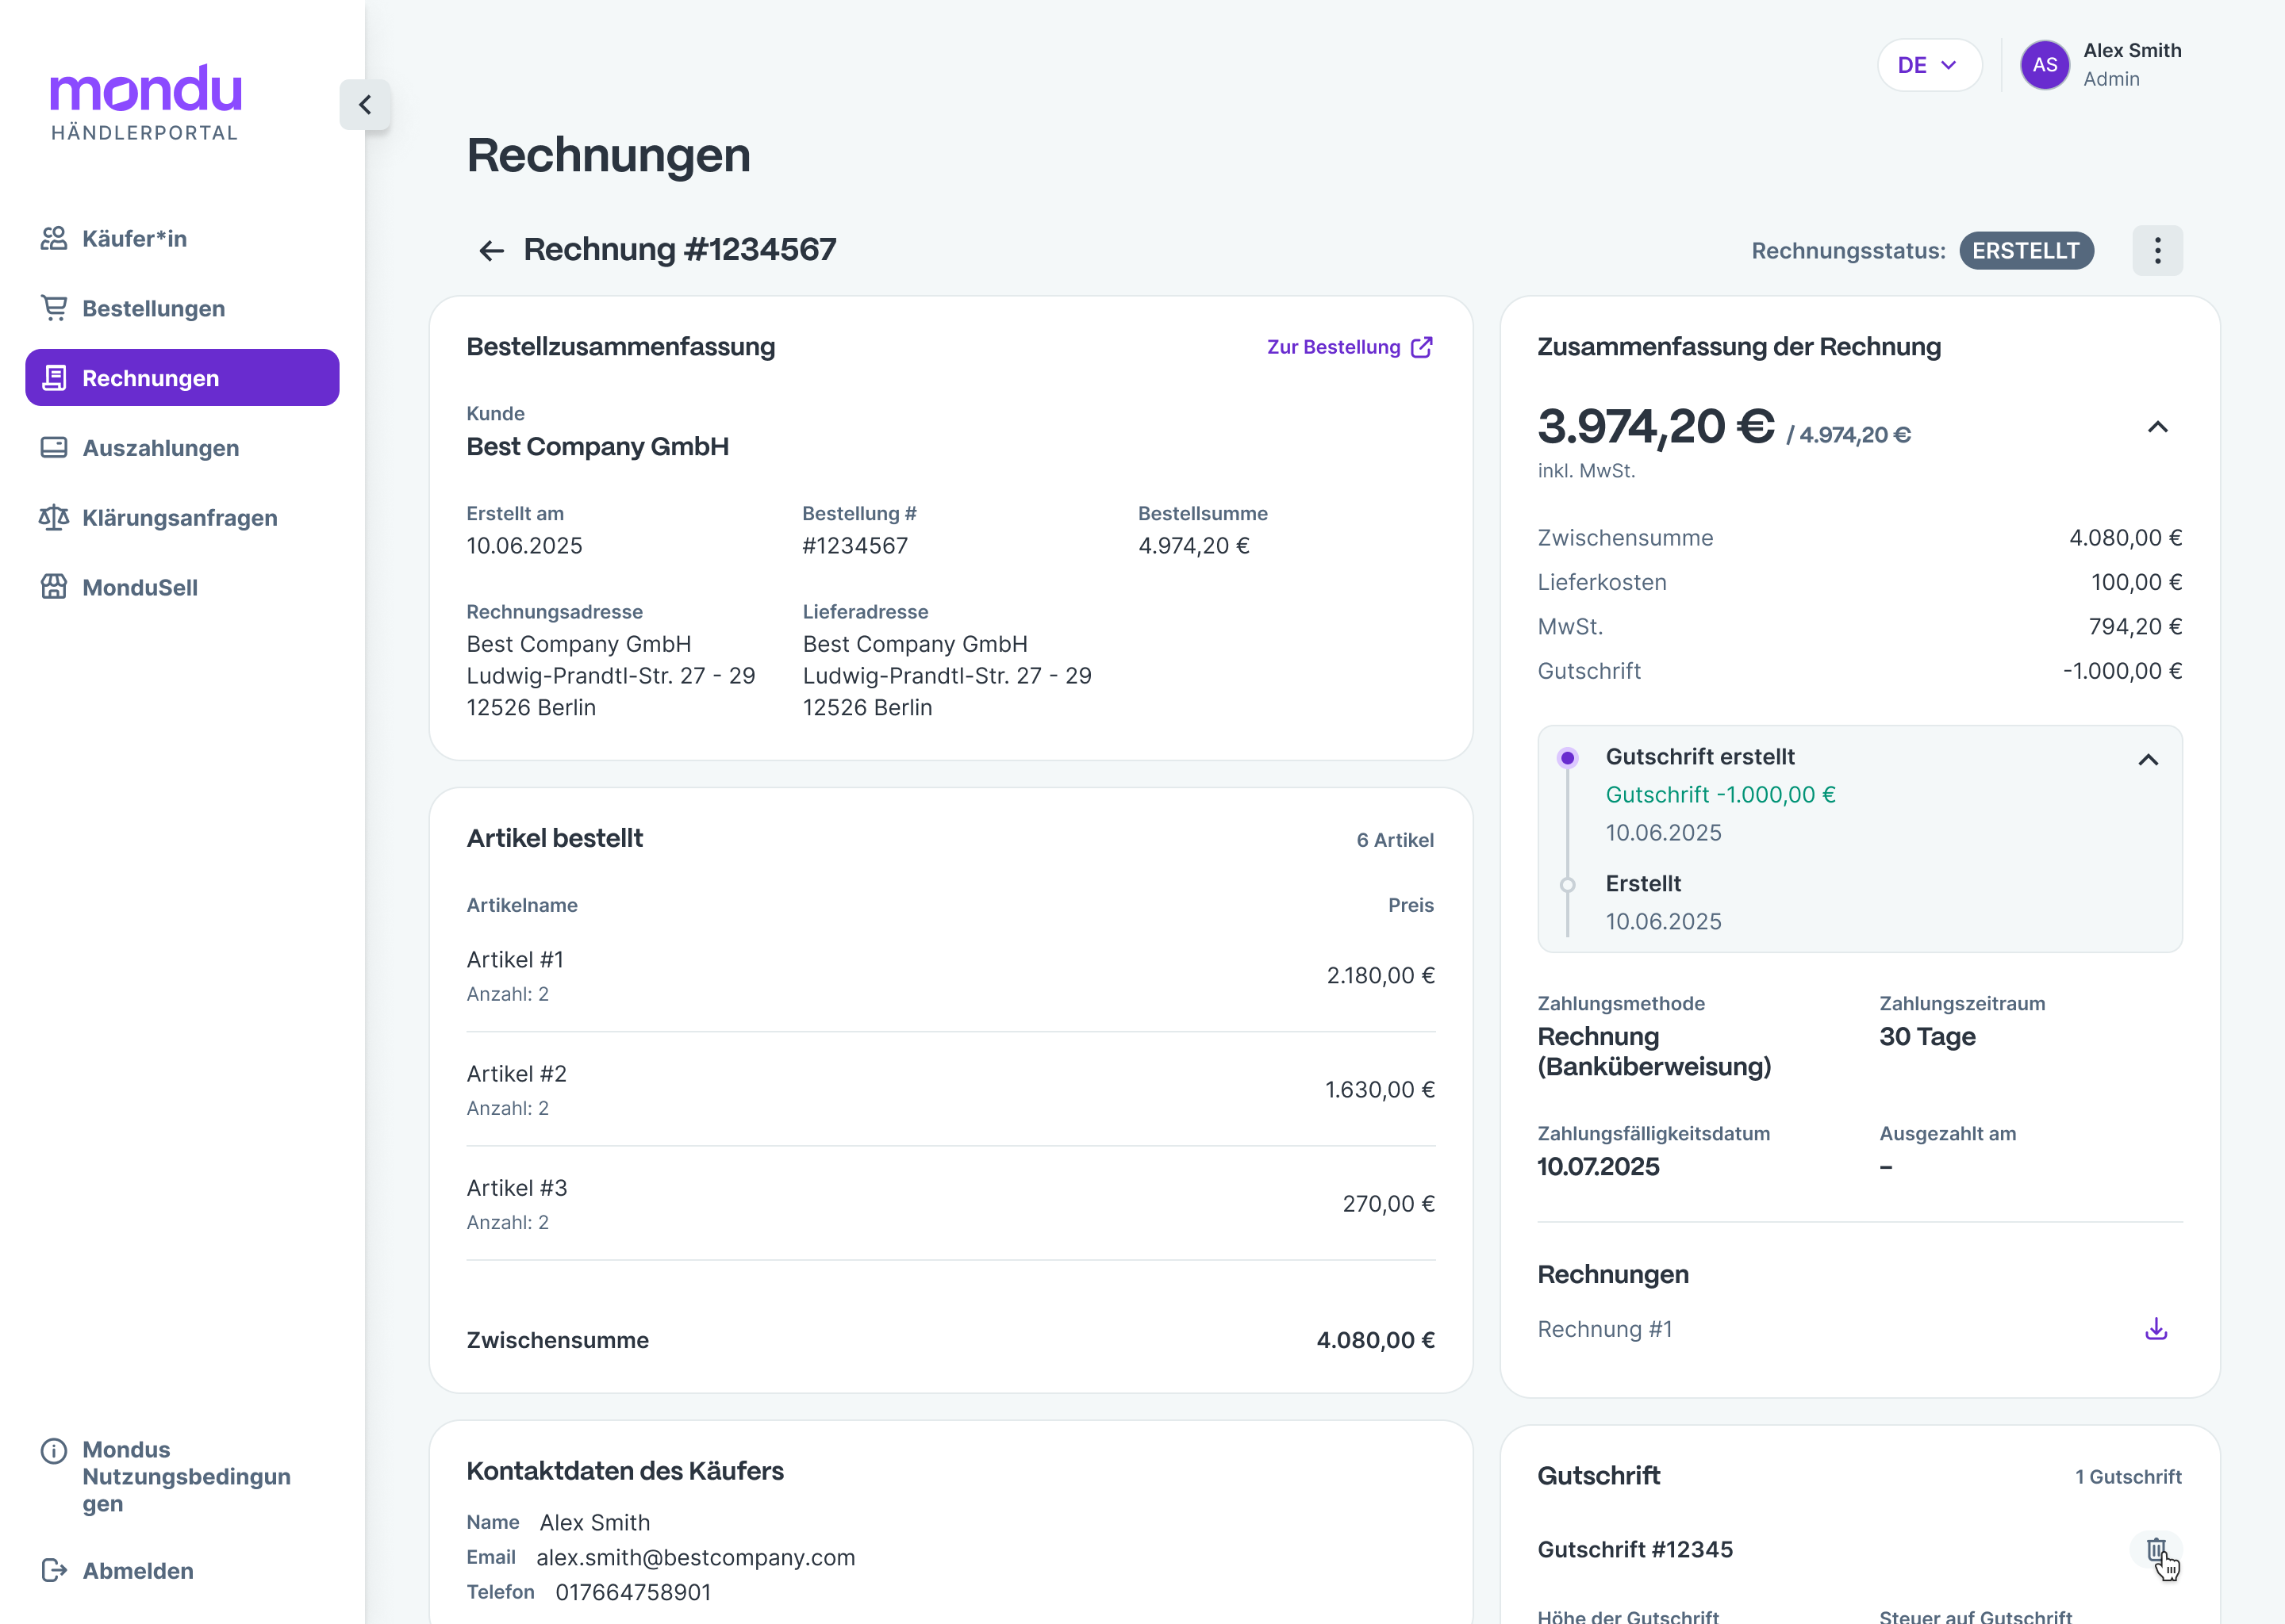Download Rechnung #1 via download icon
The height and width of the screenshot is (1624, 2285).
(2156, 1329)
